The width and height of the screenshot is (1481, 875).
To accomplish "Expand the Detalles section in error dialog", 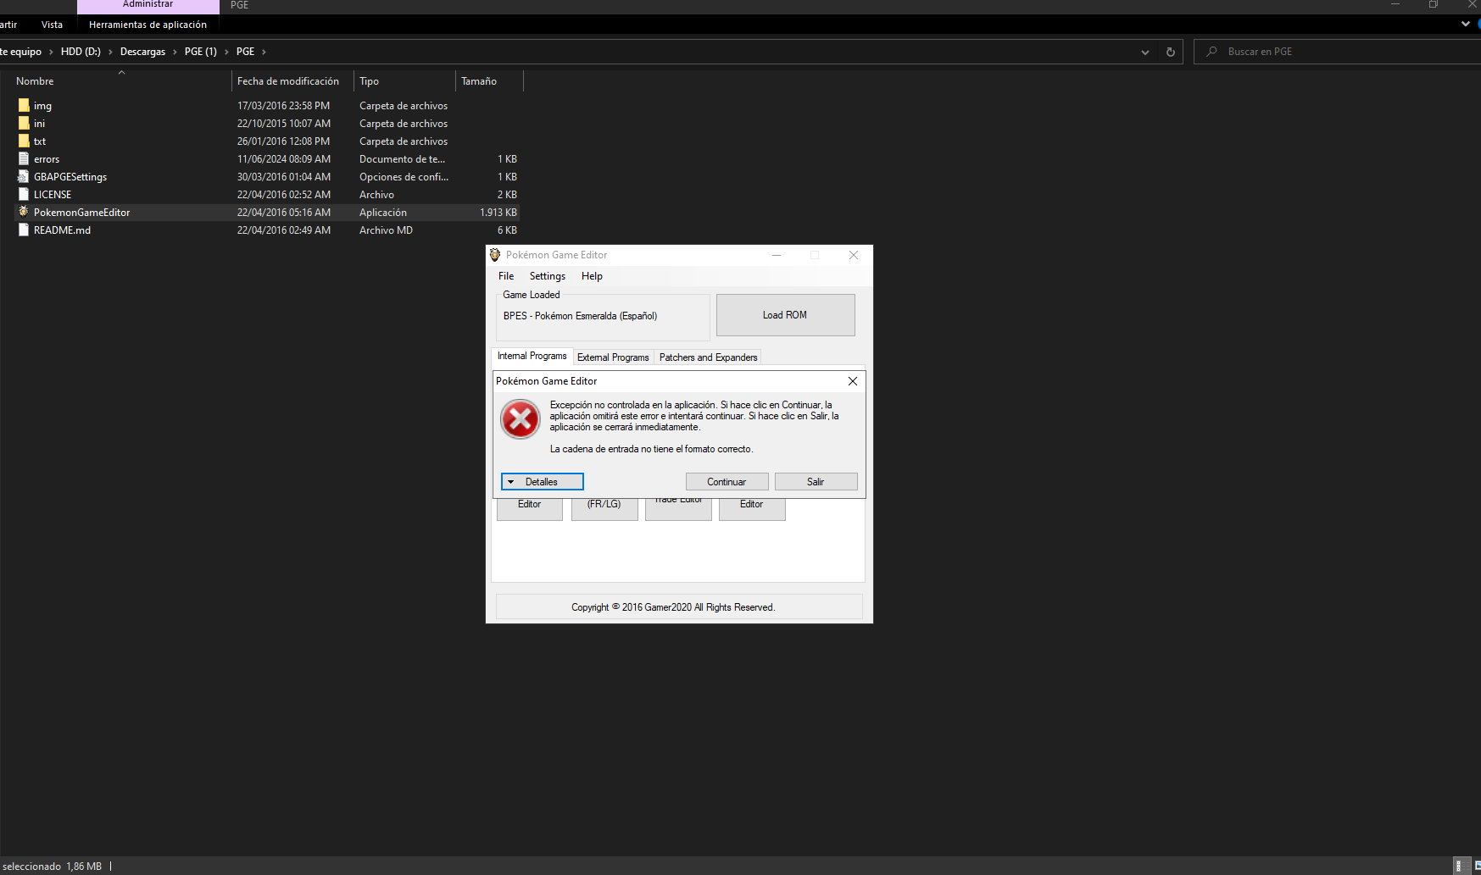I will [x=542, y=482].
